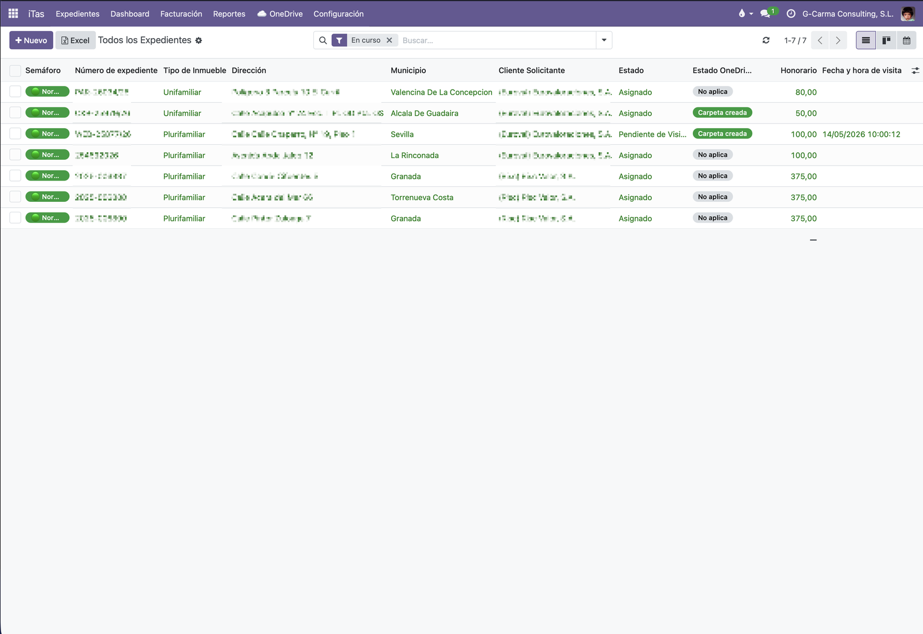The width and height of the screenshot is (923, 634).
Task: Open OneDrive from the top menu
Action: point(280,14)
